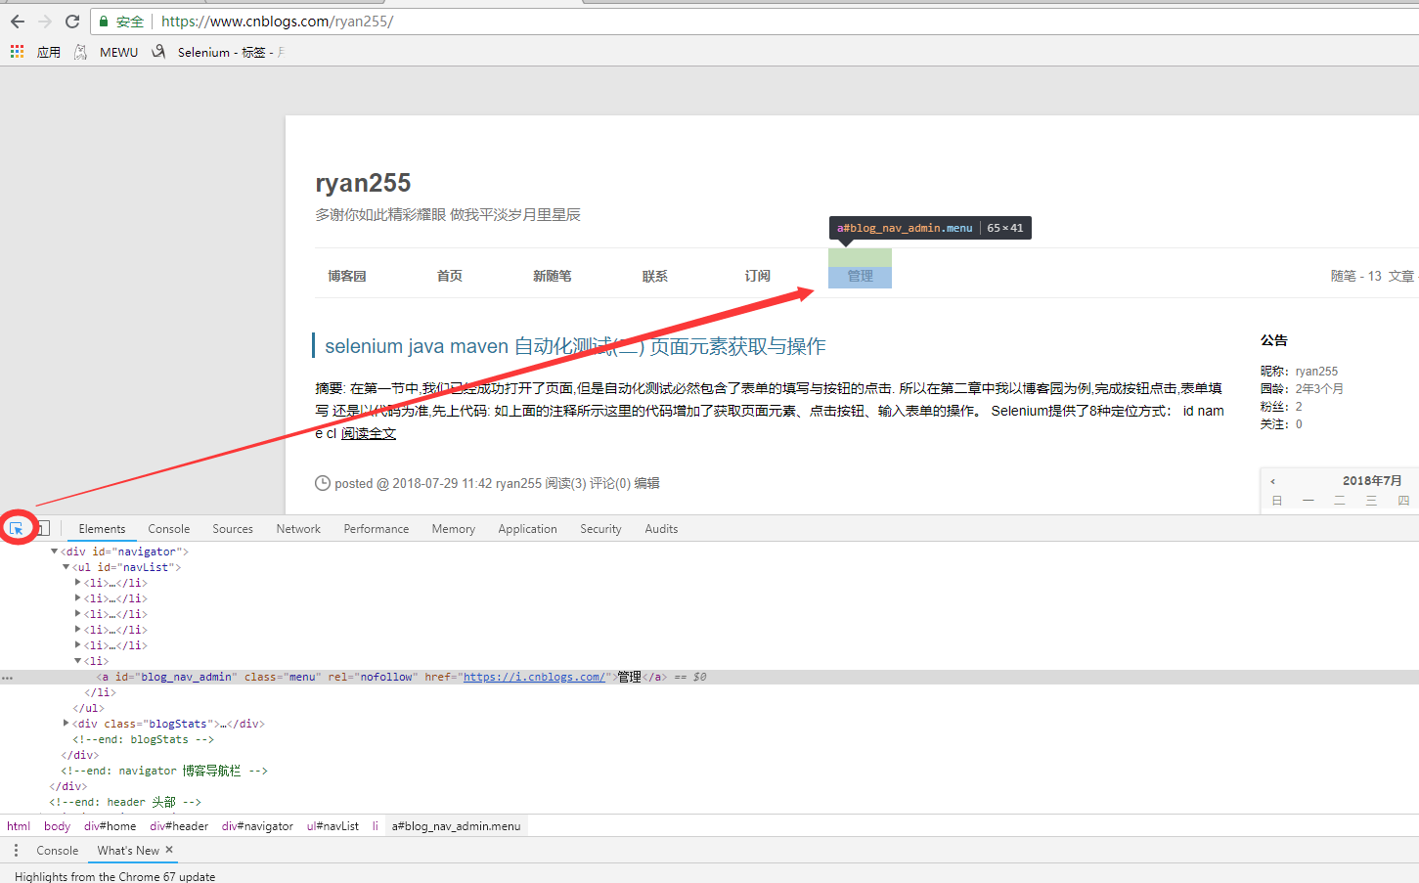Open the highlighted 管理 admin link
Viewport: 1419px width, 883px height.
pyautogui.click(x=861, y=277)
